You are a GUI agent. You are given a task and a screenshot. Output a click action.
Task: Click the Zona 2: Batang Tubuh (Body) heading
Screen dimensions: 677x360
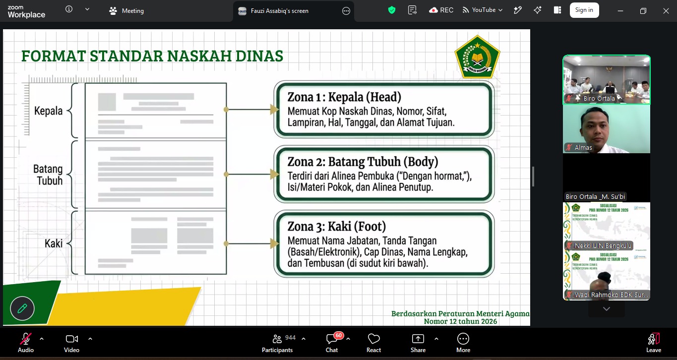tap(363, 162)
